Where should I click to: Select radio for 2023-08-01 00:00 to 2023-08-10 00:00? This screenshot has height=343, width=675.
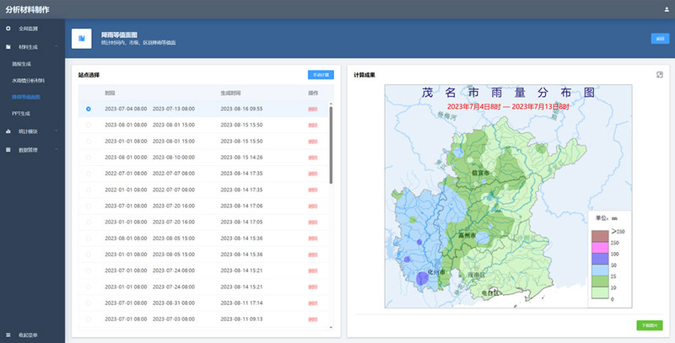tap(89, 158)
